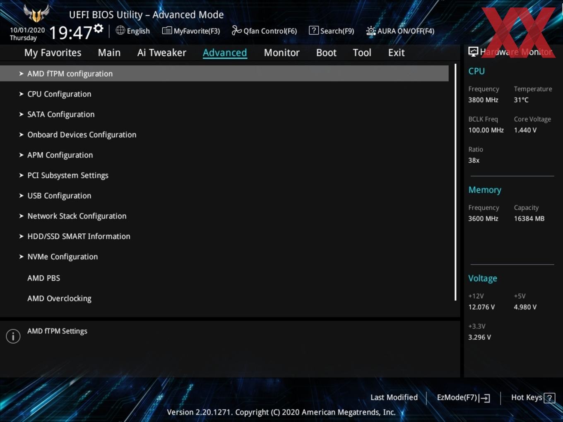This screenshot has height=422, width=563.
Task: Toggle AURA ON/OFF(F4) lighting
Action: [400, 31]
